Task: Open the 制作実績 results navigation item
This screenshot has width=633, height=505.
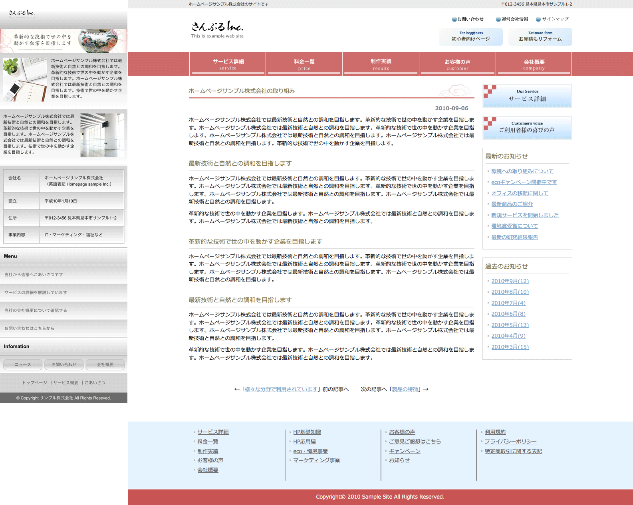Action: [x=381, y=64]
